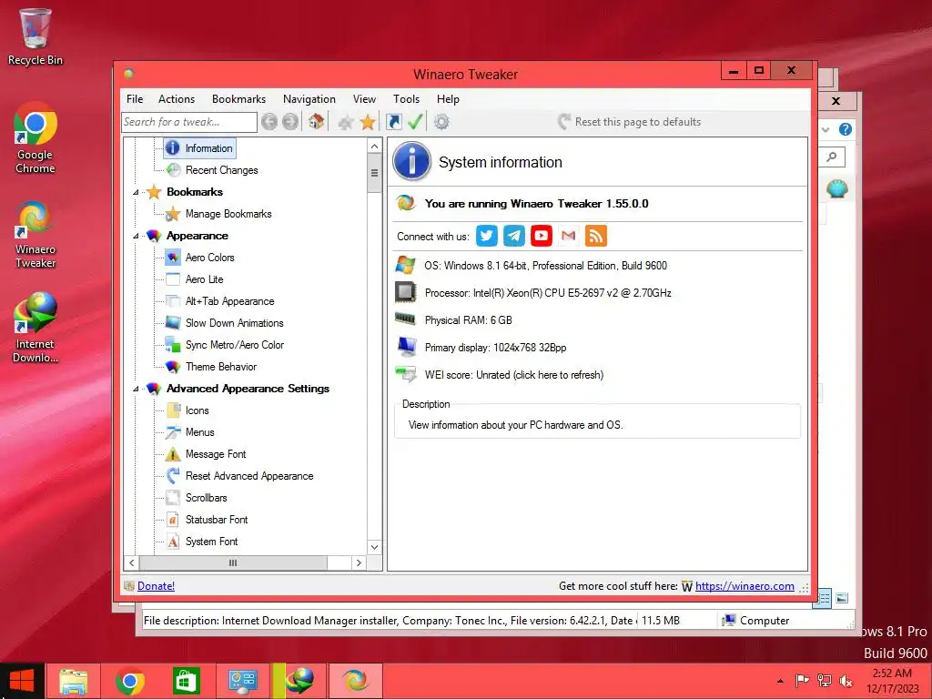Click the Donate! link
The image size is (932, 699).
[157, 586]
